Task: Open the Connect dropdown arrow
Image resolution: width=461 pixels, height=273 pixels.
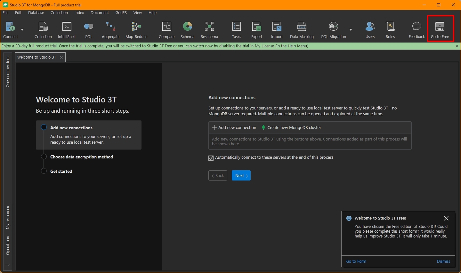Action: point(22,29)
